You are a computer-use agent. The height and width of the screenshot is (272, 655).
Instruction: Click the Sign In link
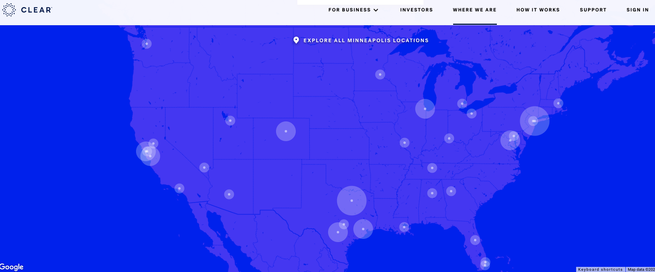click(x=637, y=10)
